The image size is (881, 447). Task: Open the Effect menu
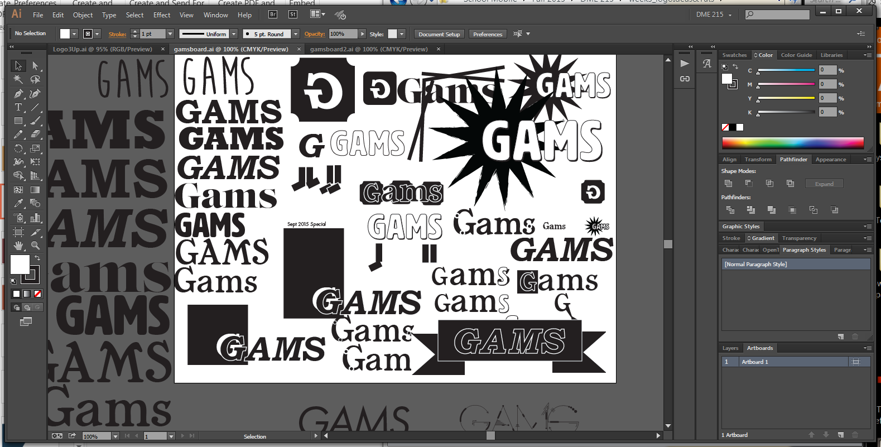pyautogui.click(x=162, y=15)
